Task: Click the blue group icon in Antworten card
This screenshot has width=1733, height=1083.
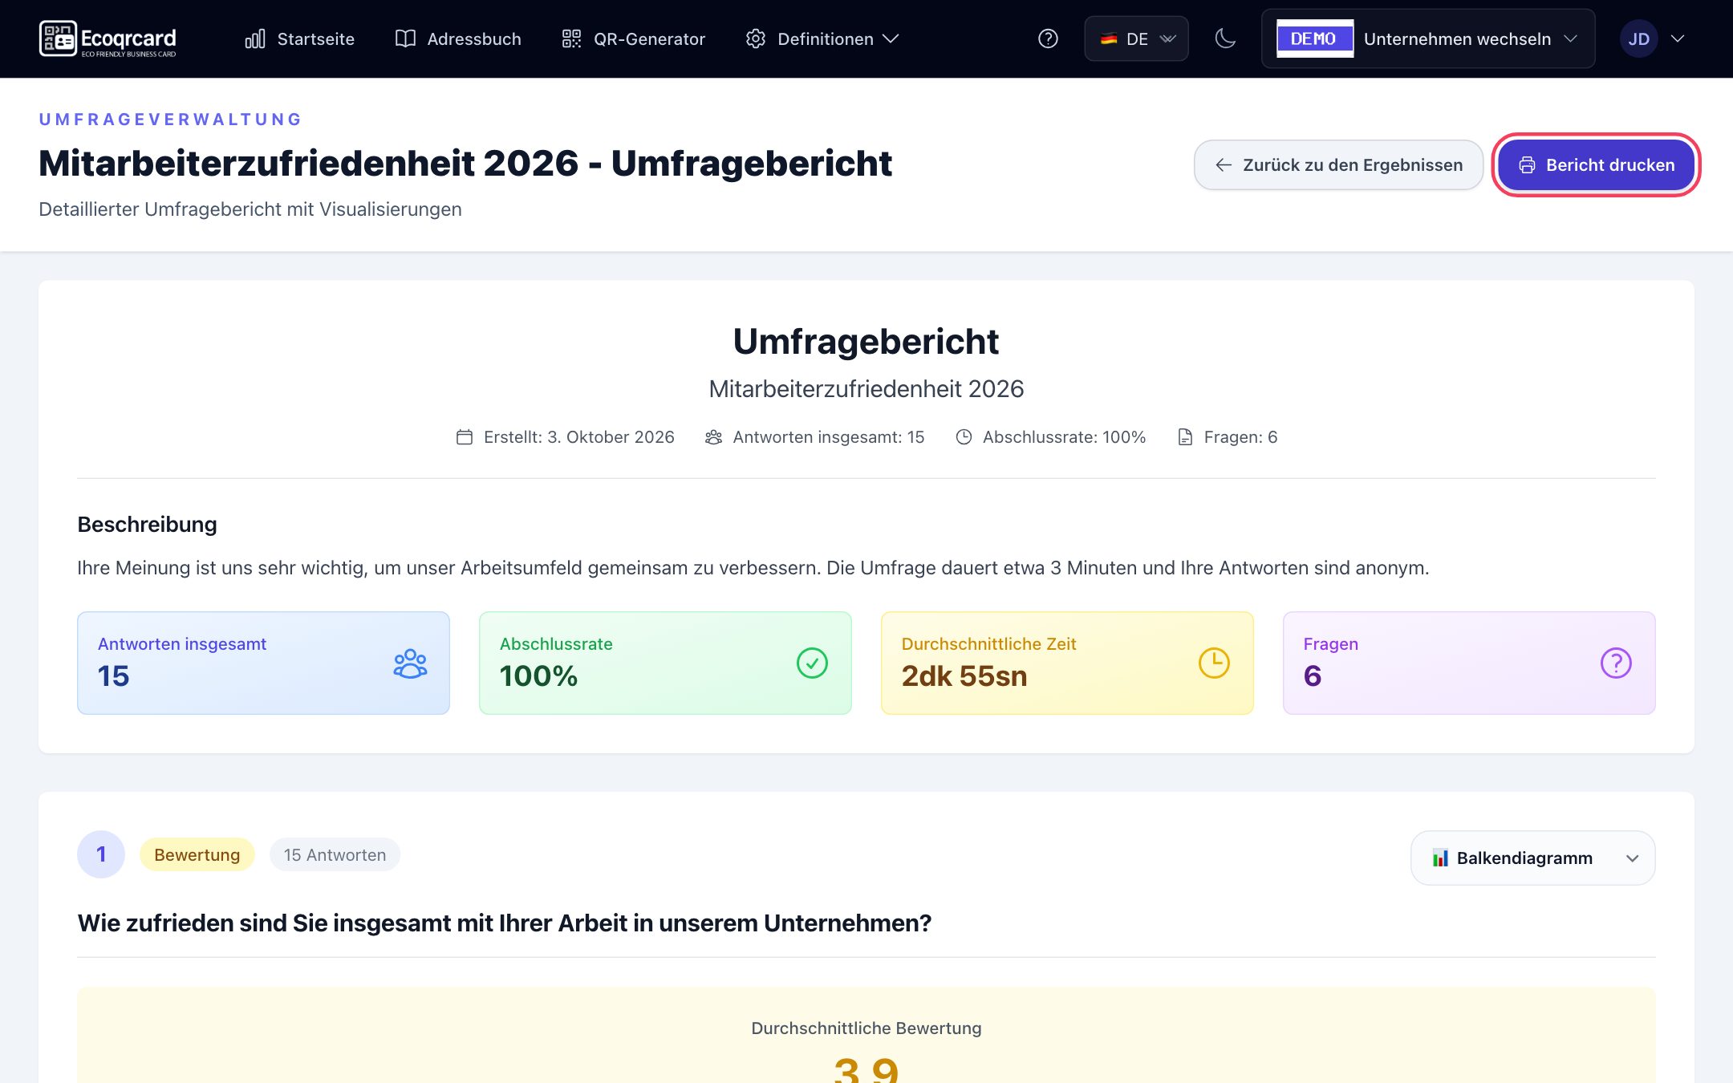Action: coord(410,663)
